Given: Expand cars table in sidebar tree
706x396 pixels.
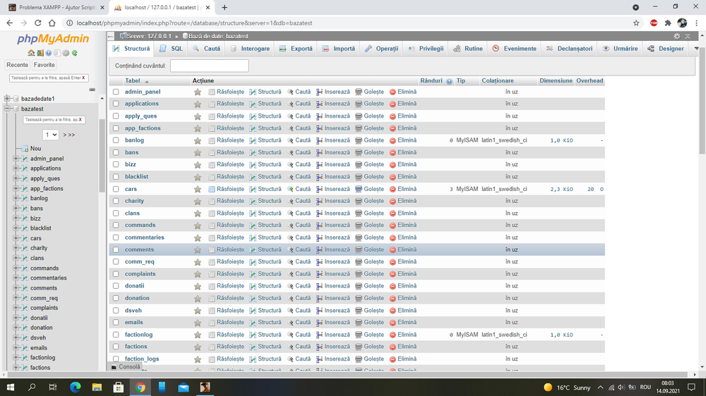Looking at the screenshot, I should (x=16, y=237).
